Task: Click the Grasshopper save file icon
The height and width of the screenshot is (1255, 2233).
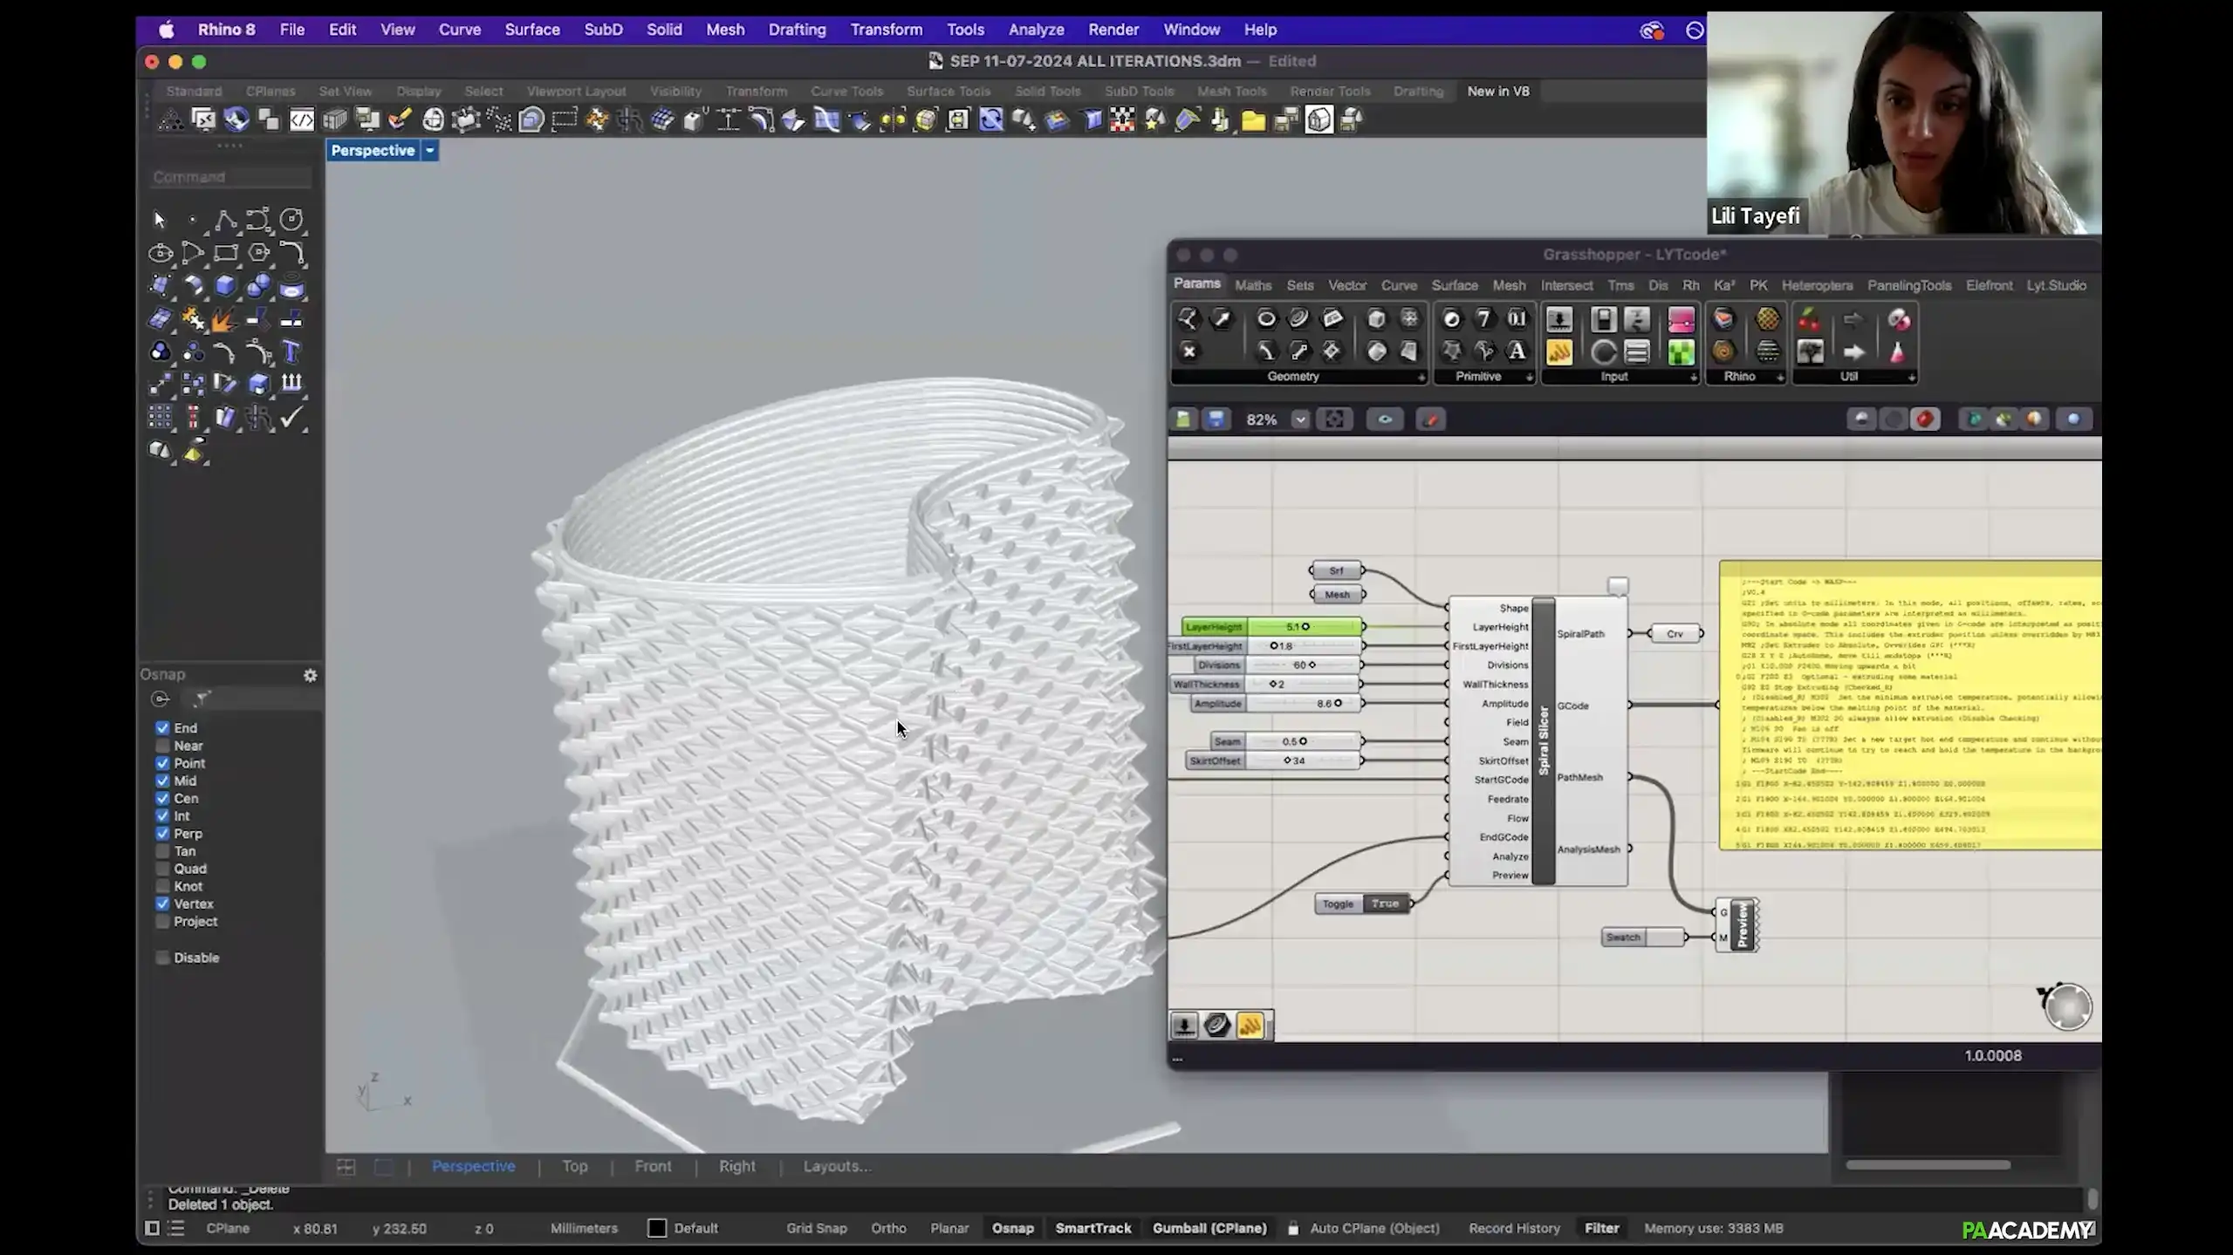Action: 1216,419
